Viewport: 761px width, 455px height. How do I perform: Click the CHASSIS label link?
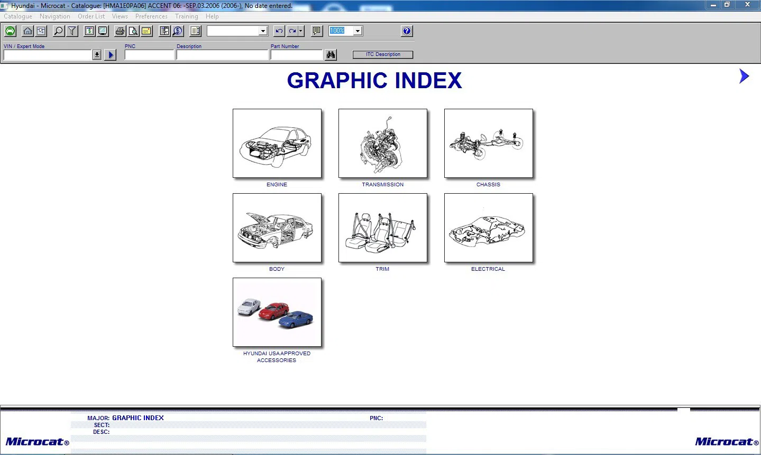[488, 185]
